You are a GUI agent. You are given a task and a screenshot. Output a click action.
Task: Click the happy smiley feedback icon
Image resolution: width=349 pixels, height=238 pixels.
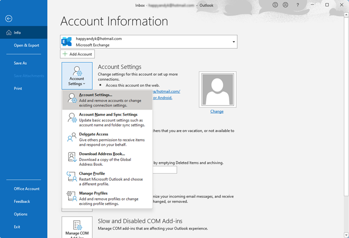tap(275, 4)
